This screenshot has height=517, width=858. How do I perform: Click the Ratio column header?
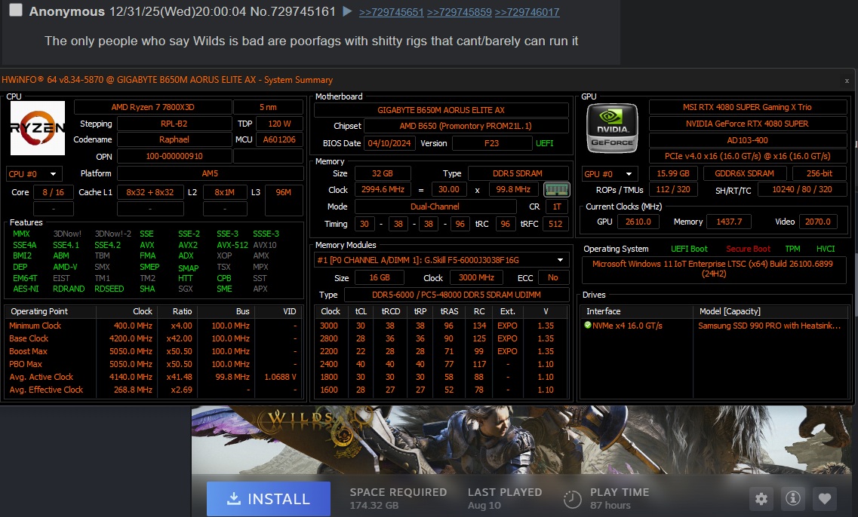tap(177, 311)
